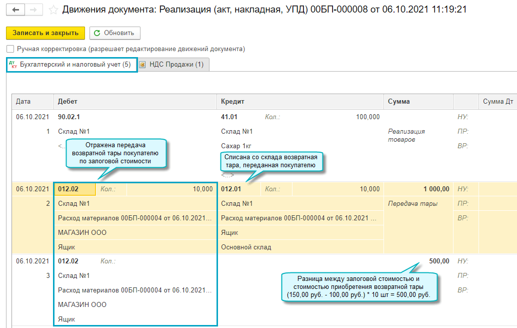This screenshot has height=328, width=517.
Task: Click the НДС Продажи tab icon
Action: point(142,65)
